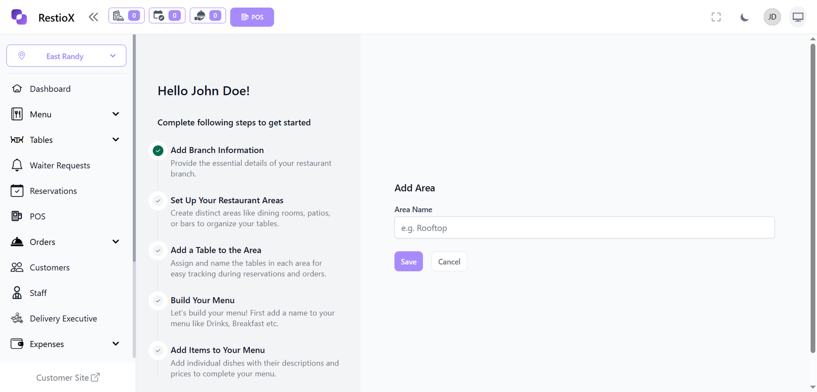Click the Menu fork-knife icon in sidebar

[17, 114]
